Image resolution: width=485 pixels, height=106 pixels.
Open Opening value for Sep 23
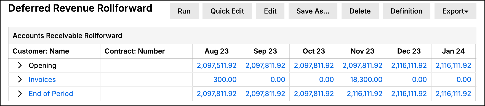[265, 65]
